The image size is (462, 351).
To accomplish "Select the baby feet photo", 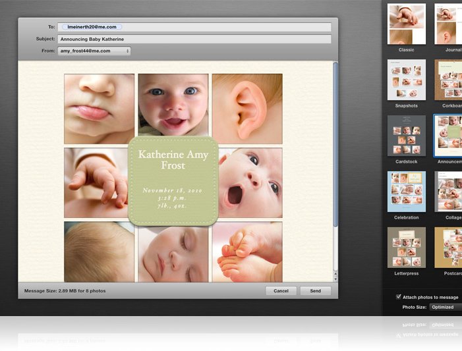I will (x=247, y=252).
